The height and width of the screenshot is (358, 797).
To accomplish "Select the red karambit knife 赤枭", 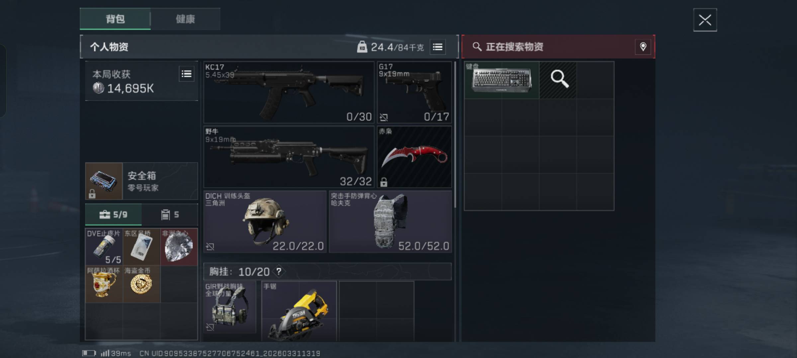I will (414, 157).
